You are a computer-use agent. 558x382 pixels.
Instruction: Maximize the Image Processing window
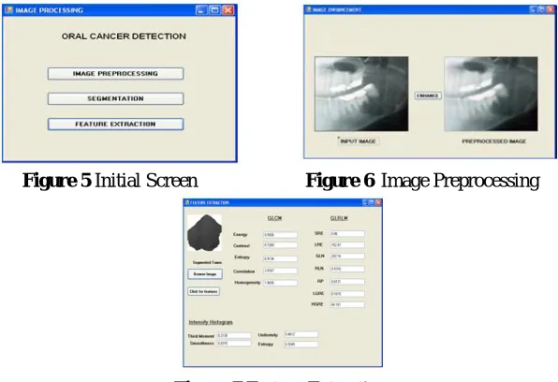[x=214, y=10]
